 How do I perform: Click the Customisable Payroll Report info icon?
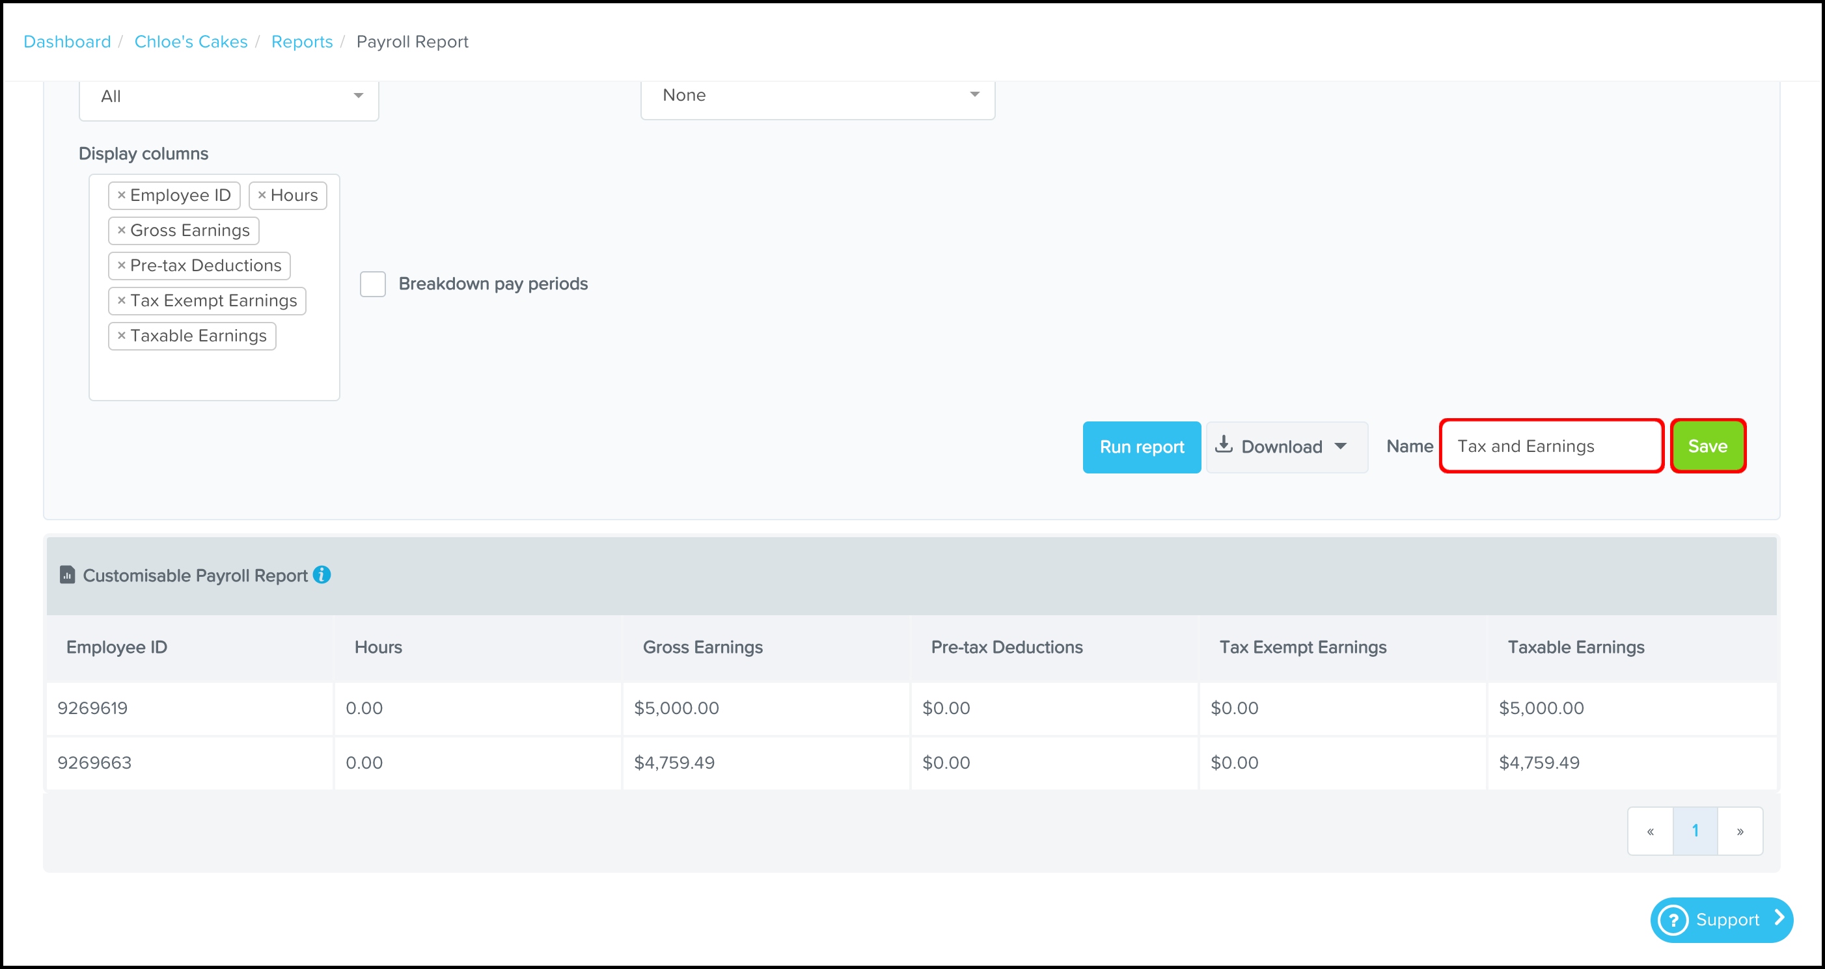pyautogui.click(x=322, y=575)
